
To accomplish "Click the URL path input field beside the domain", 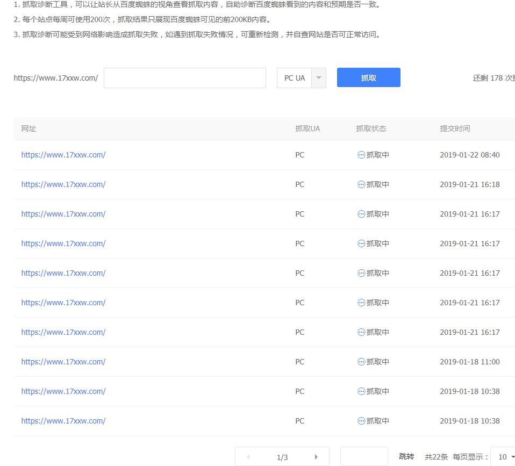I will coord(184,77).
